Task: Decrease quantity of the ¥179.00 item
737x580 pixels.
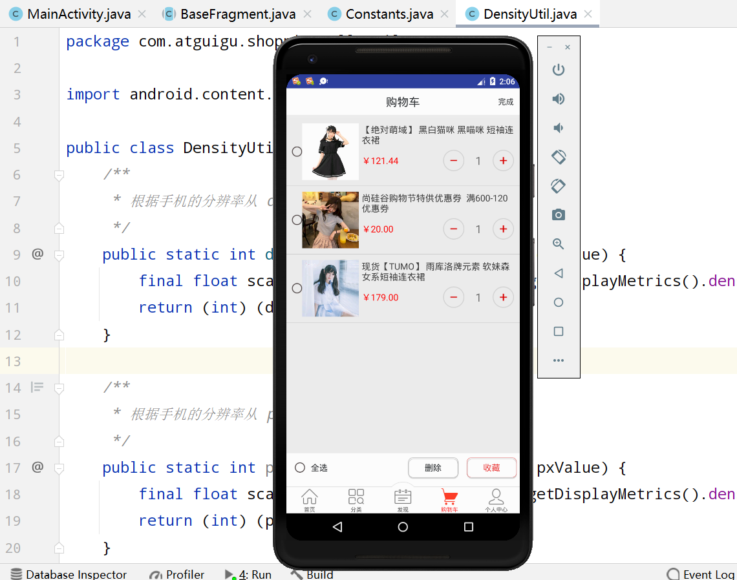Action: coord(454,297)
